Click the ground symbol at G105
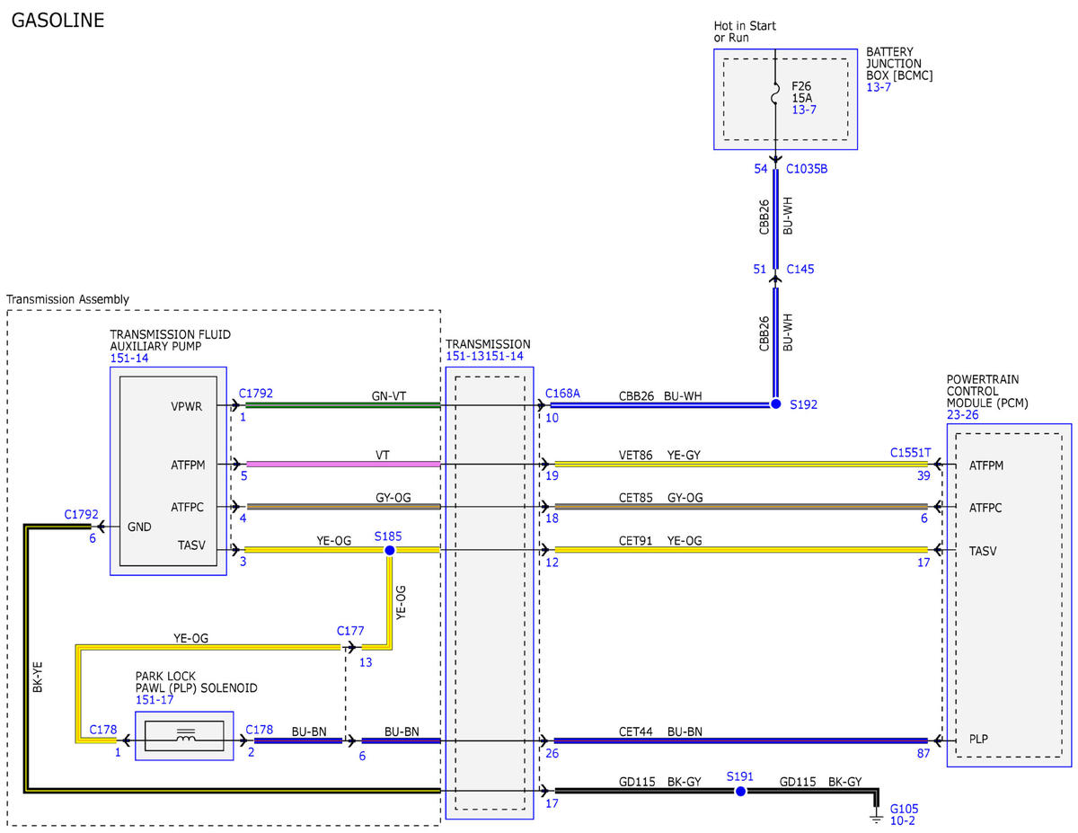1078x833 pixels. [x=878, y=816]
